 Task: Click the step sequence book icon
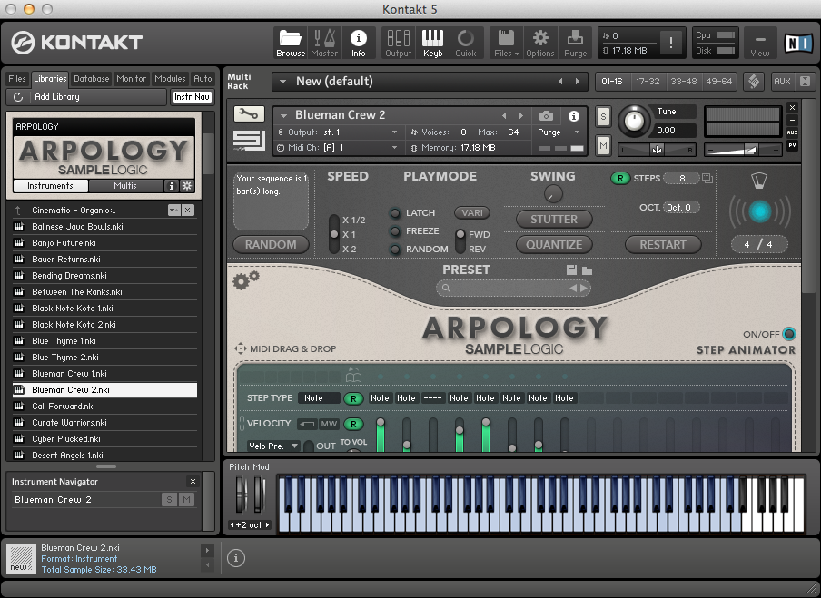point(354,375)
